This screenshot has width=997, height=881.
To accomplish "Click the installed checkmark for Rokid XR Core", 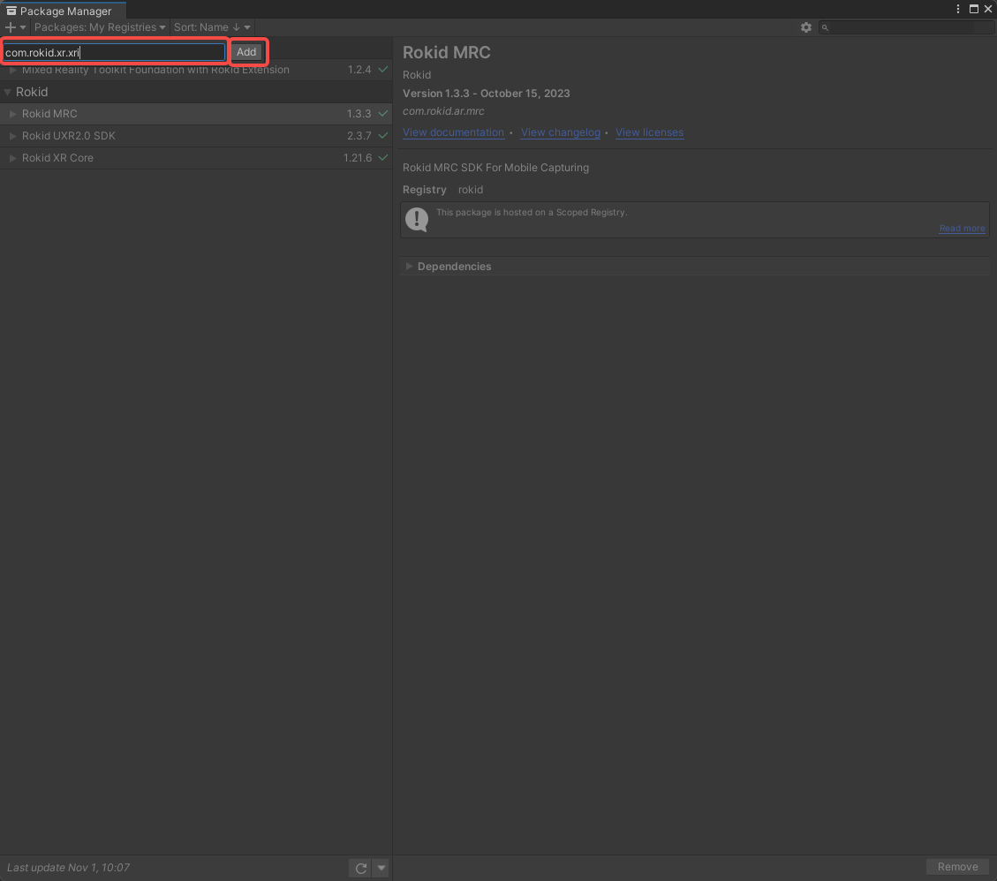I will [382, 158].
